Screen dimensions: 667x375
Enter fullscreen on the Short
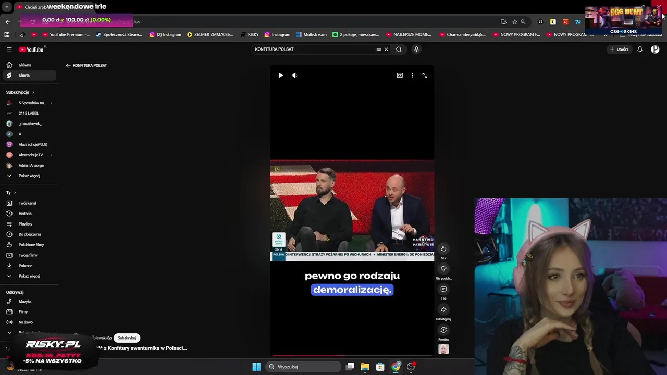pos(425,76)
